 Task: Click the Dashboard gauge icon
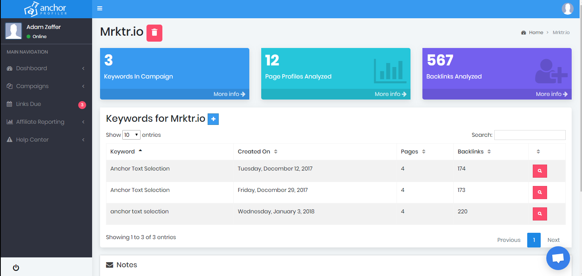[x=10, y=68]
